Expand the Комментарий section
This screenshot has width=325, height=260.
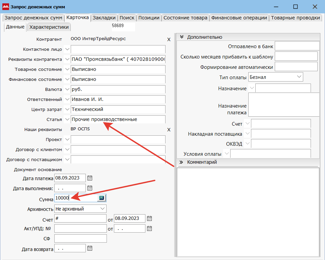tap(181, 162)
